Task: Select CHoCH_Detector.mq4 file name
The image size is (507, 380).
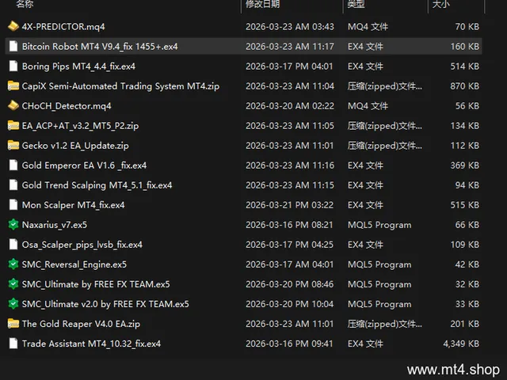Action: click(67, 106)
